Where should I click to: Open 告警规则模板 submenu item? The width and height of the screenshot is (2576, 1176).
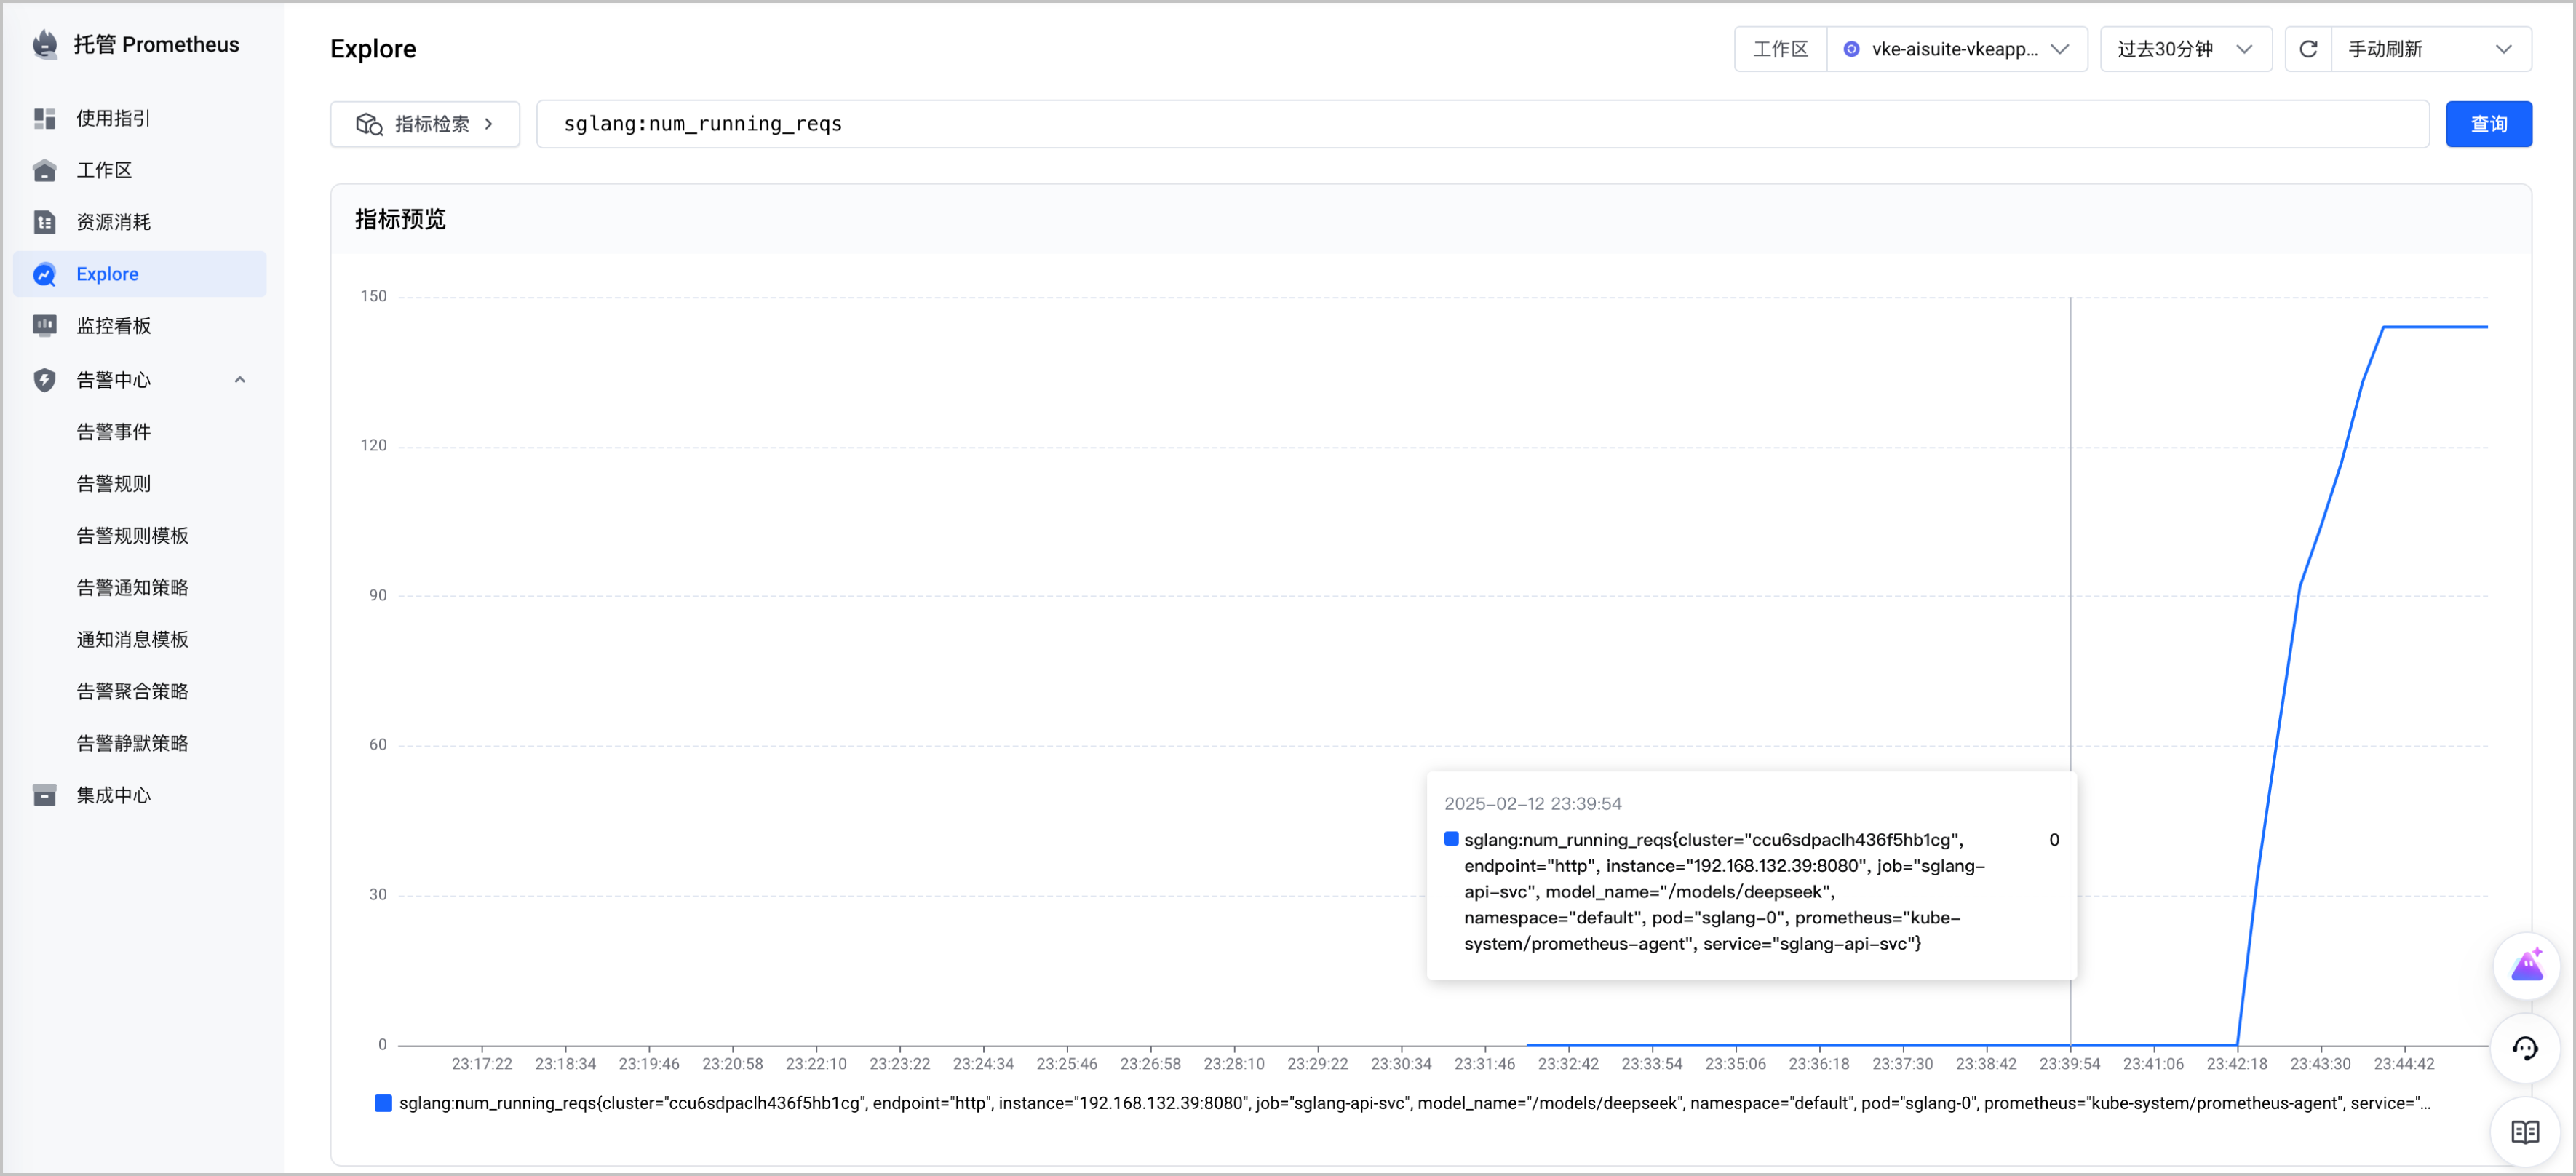pyautogui.click(x=133, y=536)
